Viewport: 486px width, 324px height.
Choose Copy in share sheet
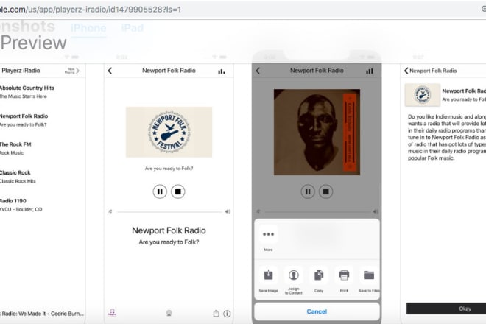(x=319, y=279)
